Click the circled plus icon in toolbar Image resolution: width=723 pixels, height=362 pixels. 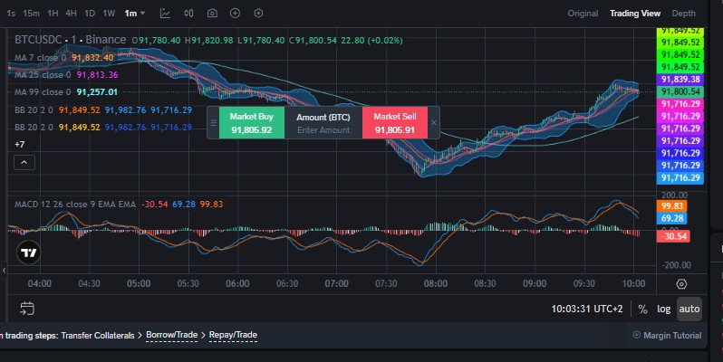coord(236,14)
